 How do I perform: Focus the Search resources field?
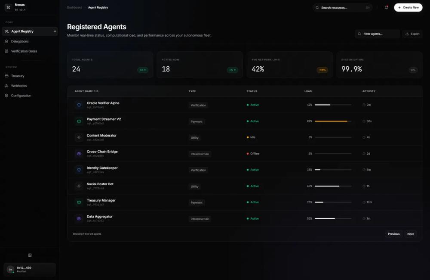tap(343, 7)
